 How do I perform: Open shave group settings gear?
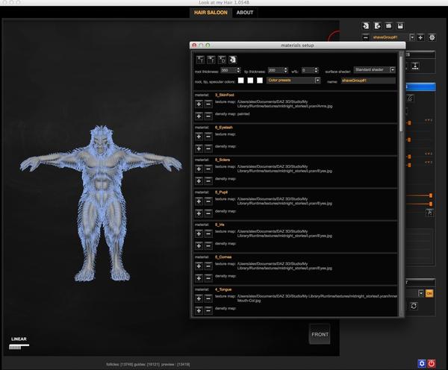coord(432,37)
